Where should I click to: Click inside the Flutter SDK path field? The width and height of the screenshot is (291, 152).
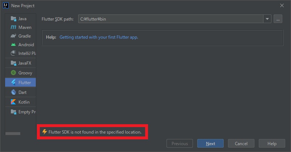(170, 19)
